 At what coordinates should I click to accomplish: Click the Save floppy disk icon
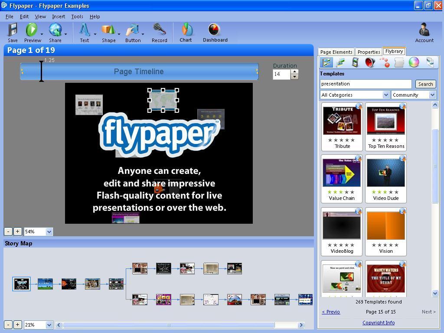13,30
